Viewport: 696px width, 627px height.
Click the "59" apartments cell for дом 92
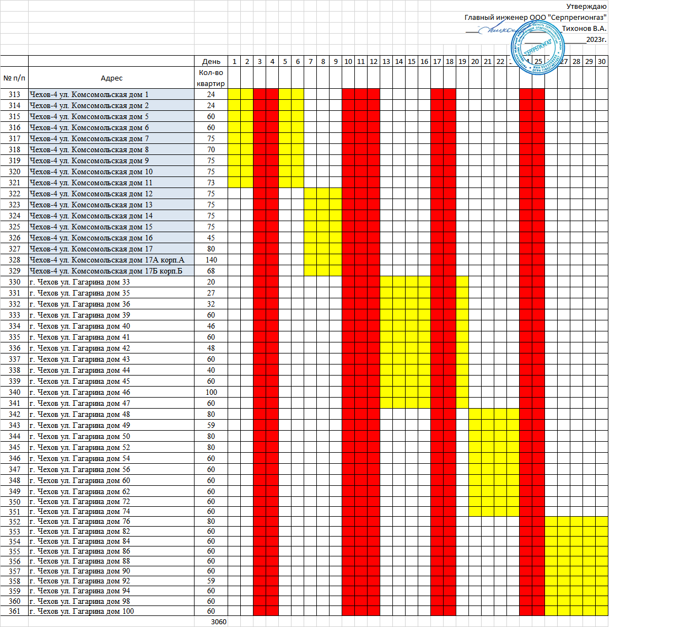click(211, 581)
